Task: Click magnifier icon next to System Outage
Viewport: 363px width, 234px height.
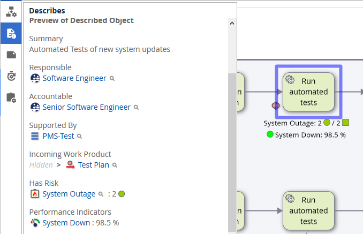Action: coord(101,194)
